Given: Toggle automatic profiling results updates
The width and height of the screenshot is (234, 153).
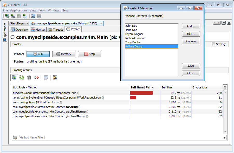Looking at the screenshot, I should [x=14, y=77].
